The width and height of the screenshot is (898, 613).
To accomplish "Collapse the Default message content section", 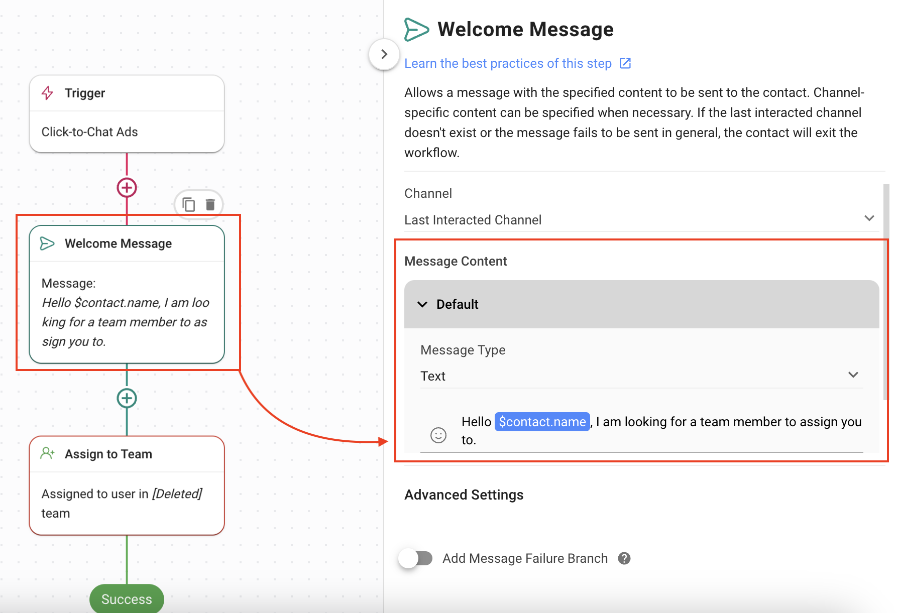I will pyautogui.click(x=422, y=304).
